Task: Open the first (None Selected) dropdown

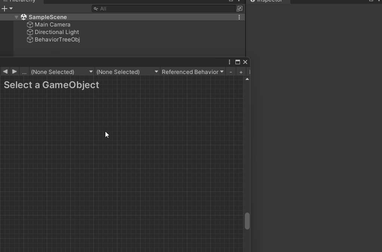Action: [x=62, y=72]
